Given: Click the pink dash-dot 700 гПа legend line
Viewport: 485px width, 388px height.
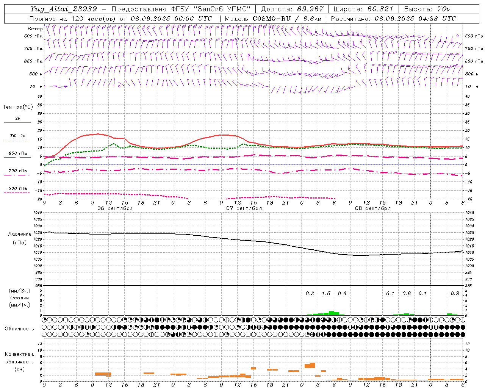Looking at the screenshot, I should coord(17,175).
